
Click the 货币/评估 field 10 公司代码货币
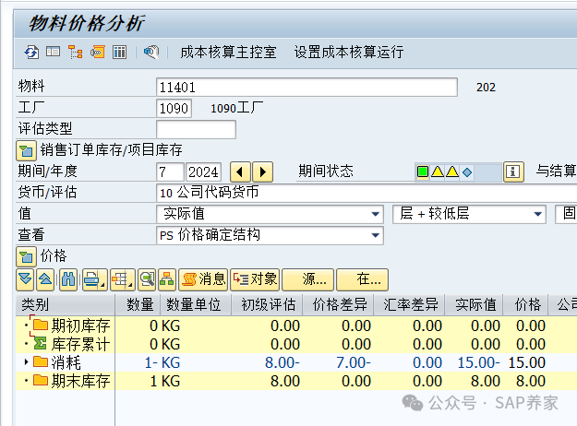click(x=367, y=193)
